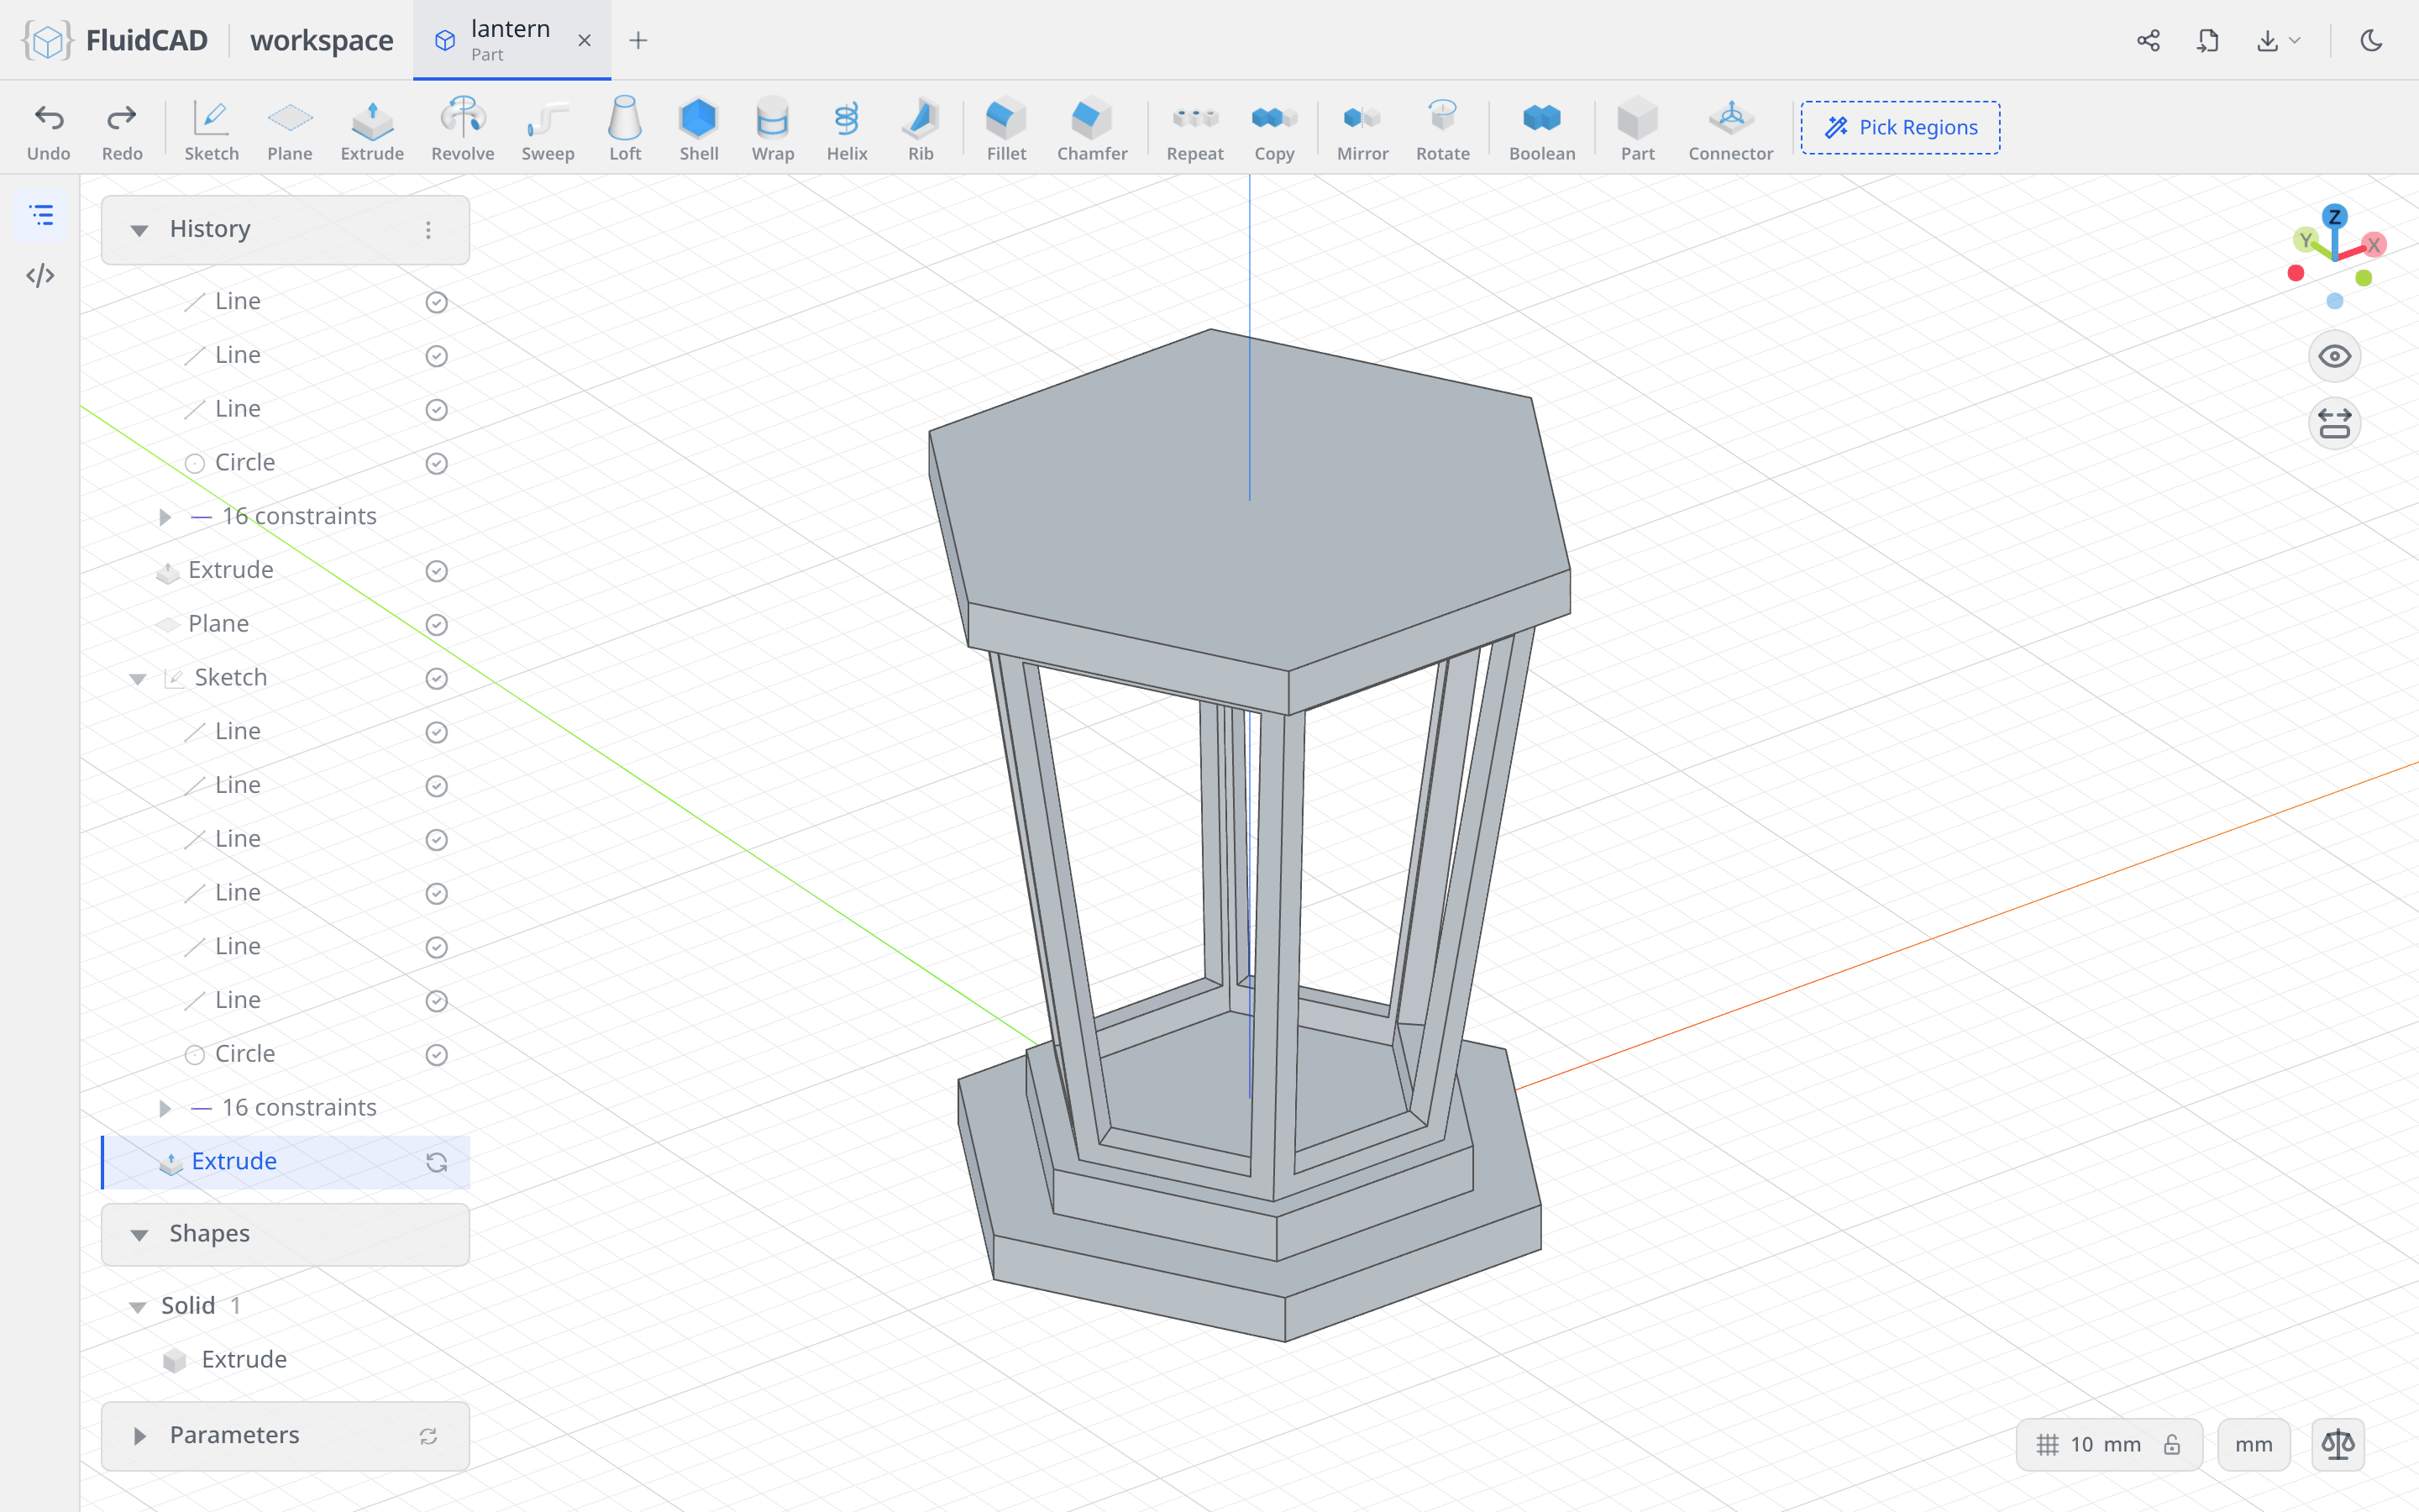This screenshot has height=1512, width=2419.
Task: Click the X axis on orientation gizmo
Action: click(x=2374, y=244)
